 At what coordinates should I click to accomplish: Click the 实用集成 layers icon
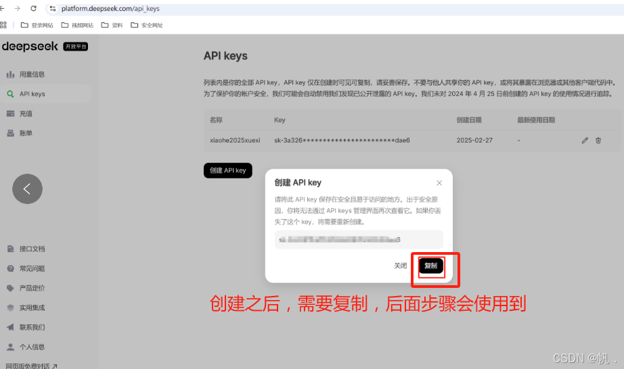10,307
